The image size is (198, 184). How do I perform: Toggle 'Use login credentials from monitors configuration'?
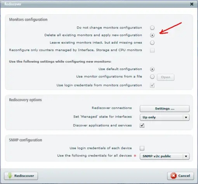click(152, 85)
